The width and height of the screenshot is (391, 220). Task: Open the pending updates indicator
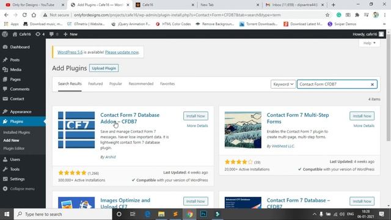click(x=40, y=34)
